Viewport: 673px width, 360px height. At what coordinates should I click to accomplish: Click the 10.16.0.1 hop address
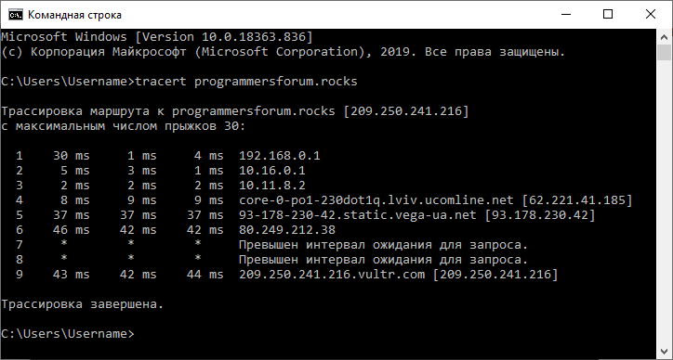pyautogui.click(x=272, y=171)
